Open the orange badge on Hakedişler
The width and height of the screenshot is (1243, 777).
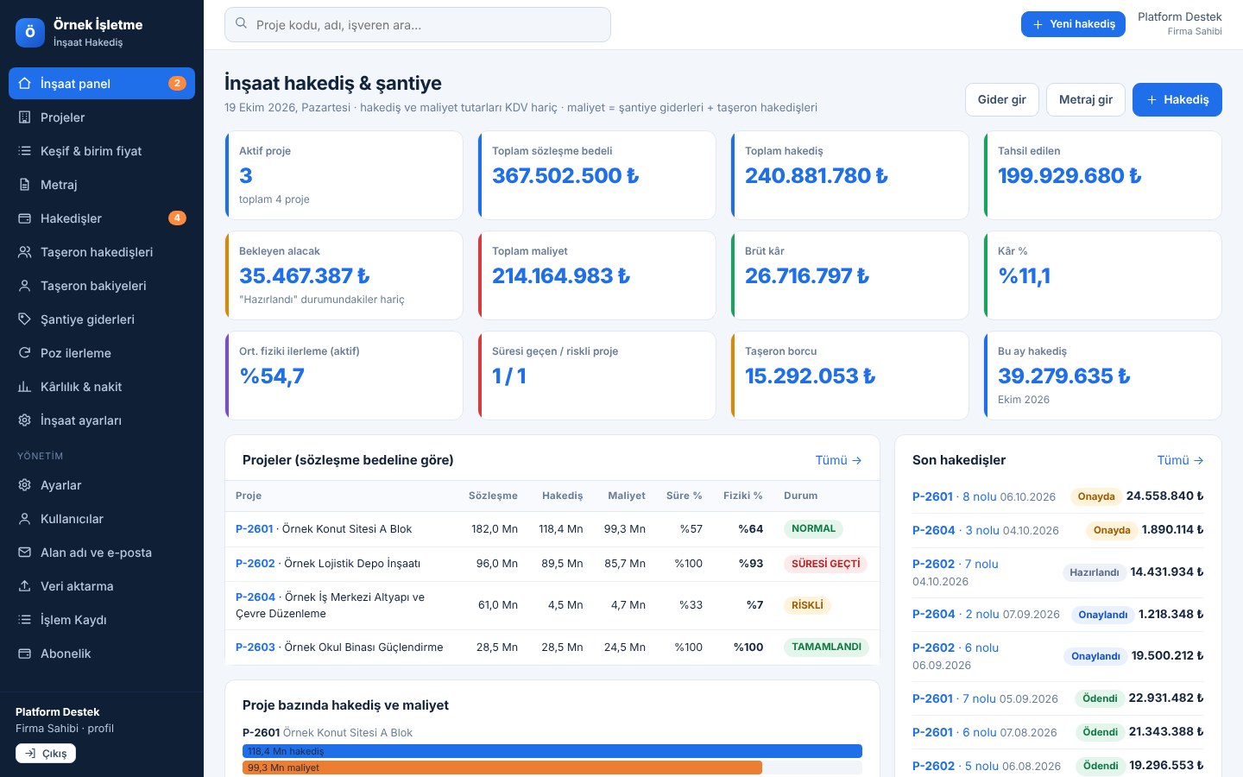pos(177,218)
